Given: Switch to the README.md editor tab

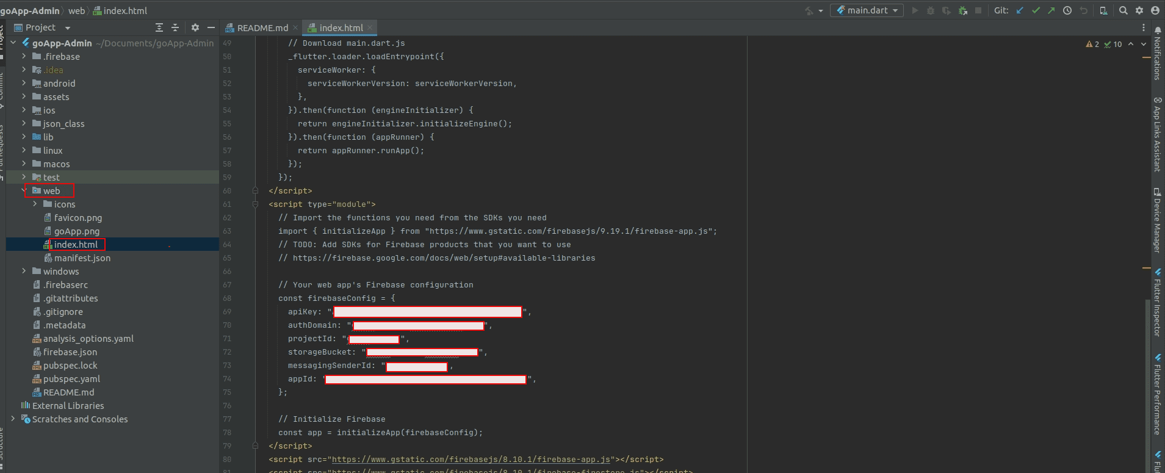Looking at the screenshot, I should tap(262, 28).
